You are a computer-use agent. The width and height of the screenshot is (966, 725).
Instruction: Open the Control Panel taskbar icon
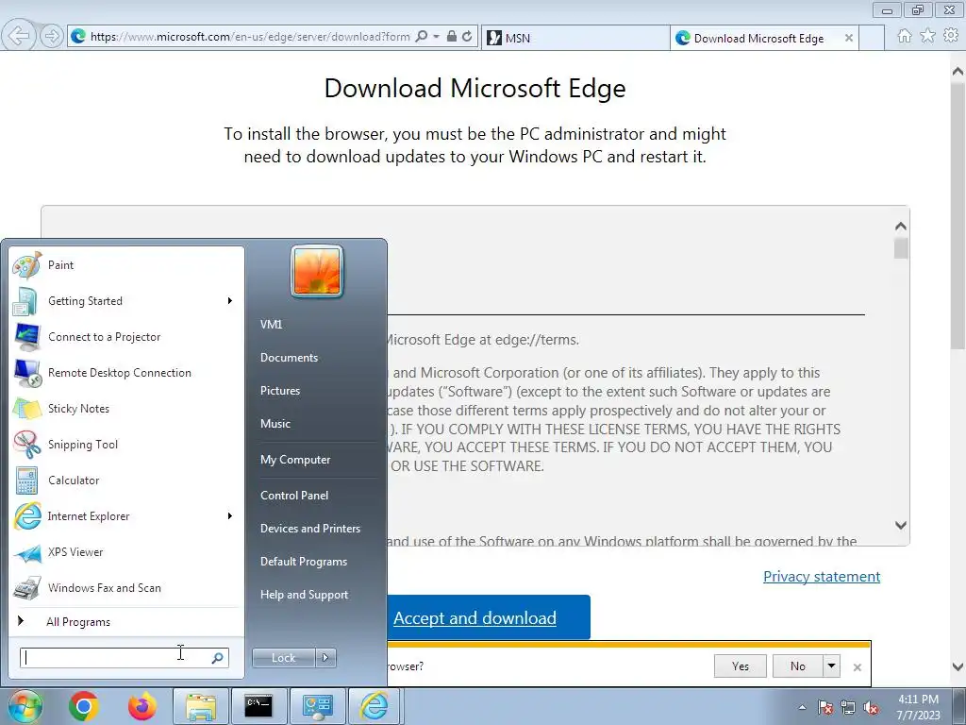(x=317, y=706)
